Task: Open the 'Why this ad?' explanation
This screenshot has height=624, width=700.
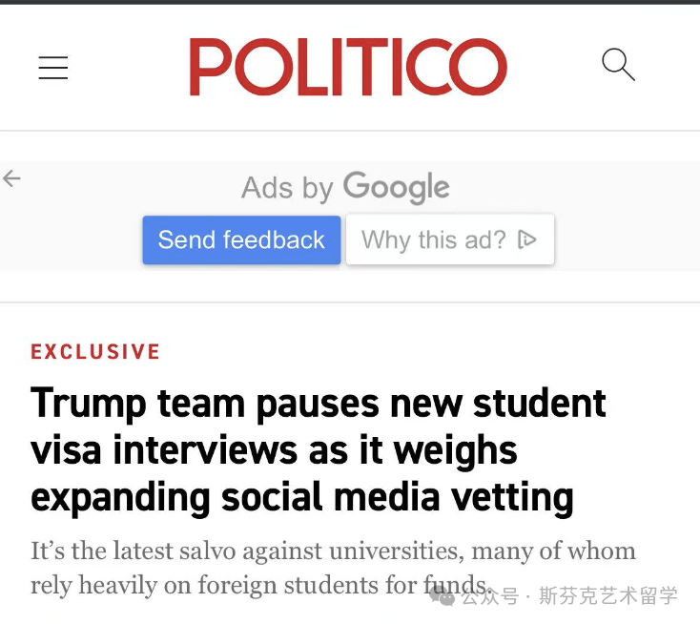Action: (x=450, y=239)
